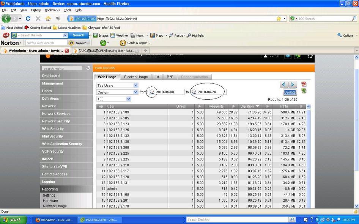Open the Bookmarks menu
Viewport: 359px width, 224px height.
coord(52,10)
